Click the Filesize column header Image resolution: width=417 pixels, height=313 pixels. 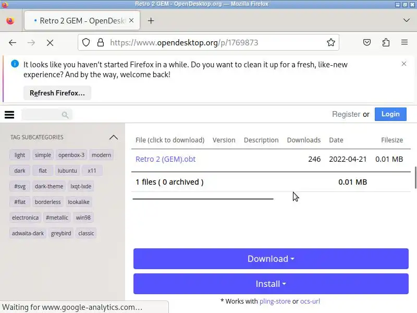(392, 140)
